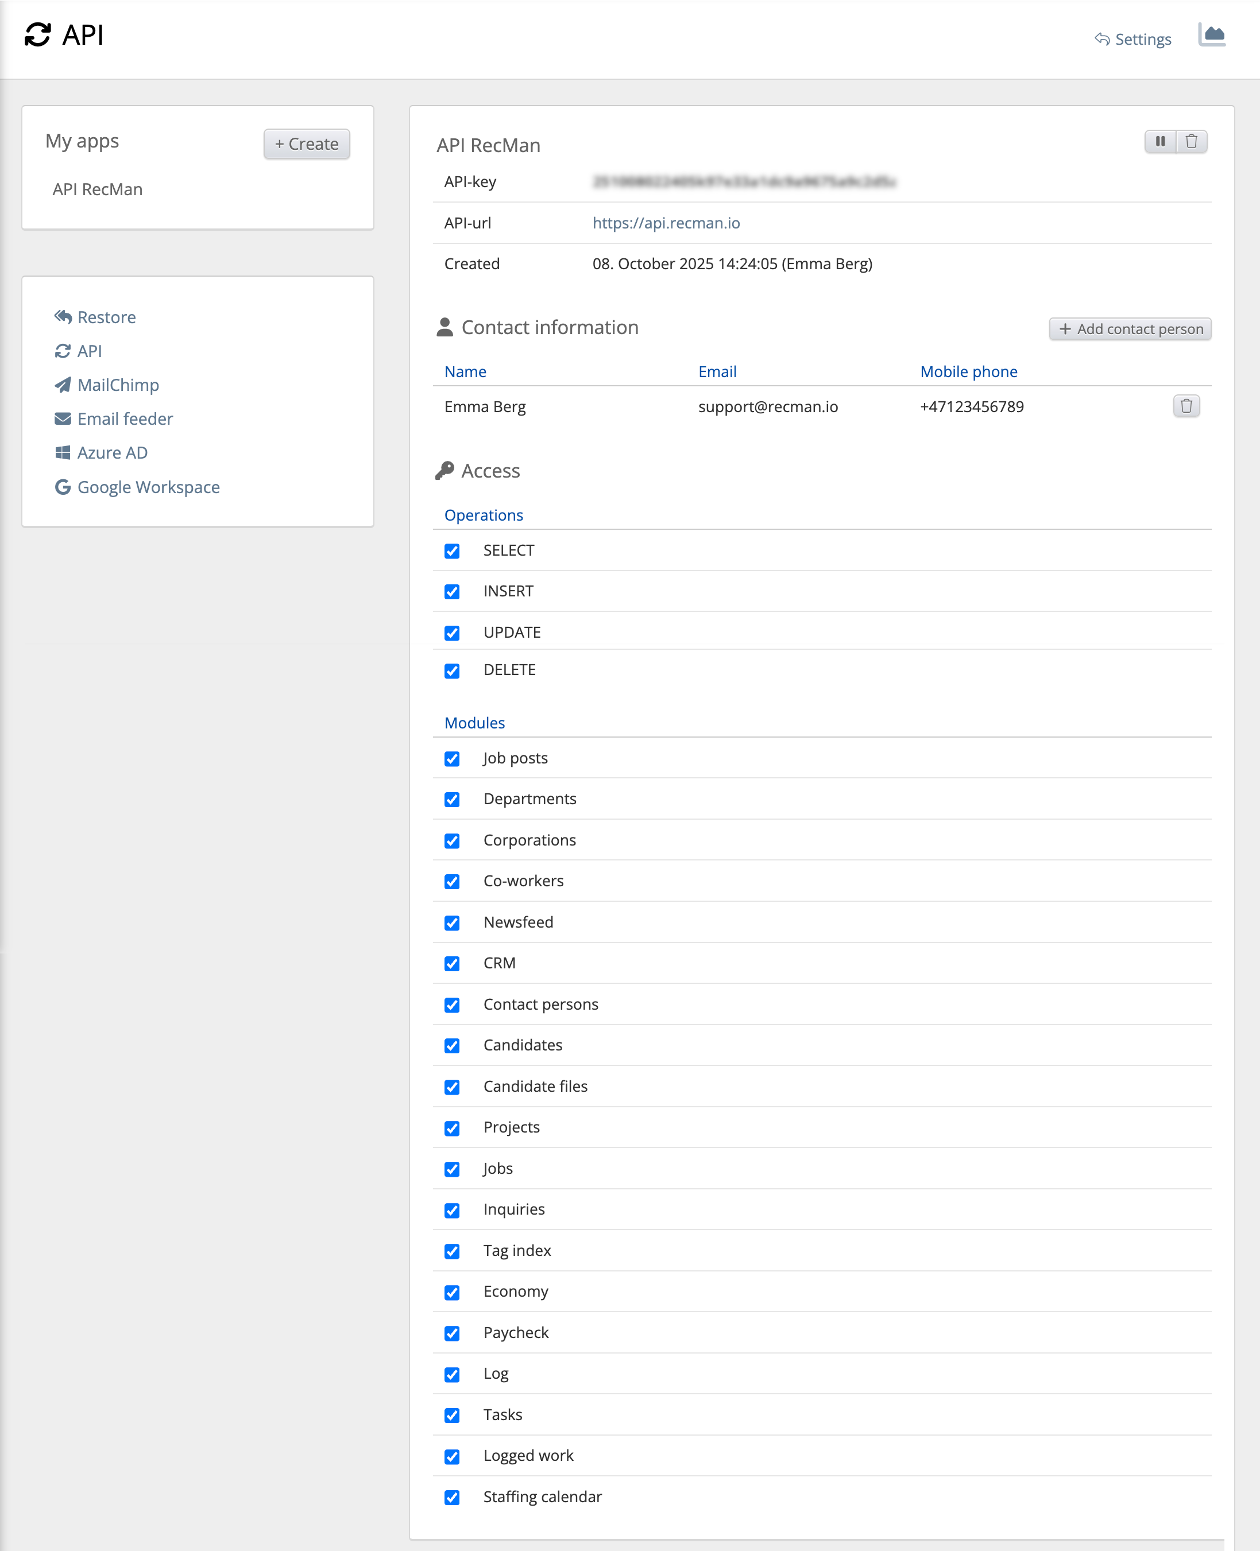1260x1551 pixels.
Task: Open the api.recman.io link
Action: tap(666, 223)
